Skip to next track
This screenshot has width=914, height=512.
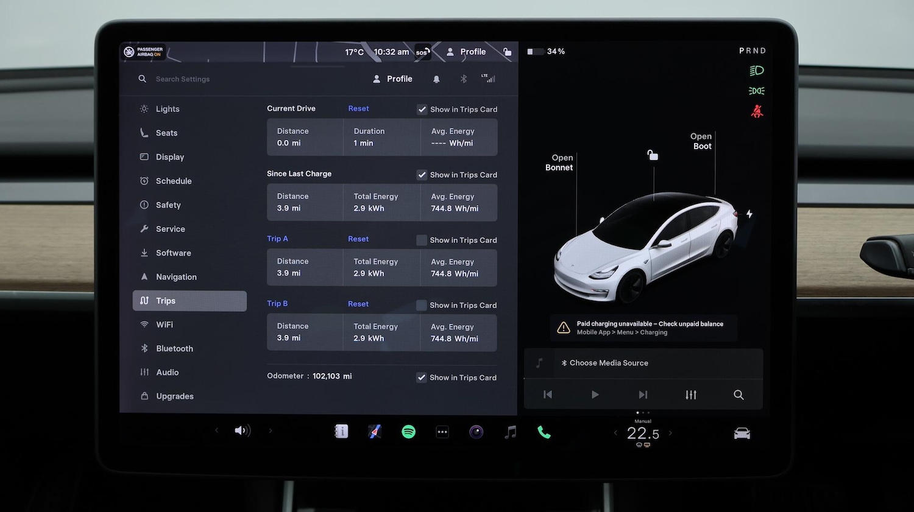point(643,395)
